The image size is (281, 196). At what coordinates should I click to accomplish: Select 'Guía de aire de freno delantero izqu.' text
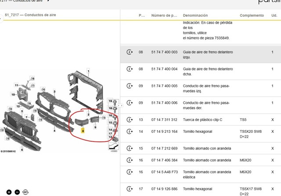(208, 55)
